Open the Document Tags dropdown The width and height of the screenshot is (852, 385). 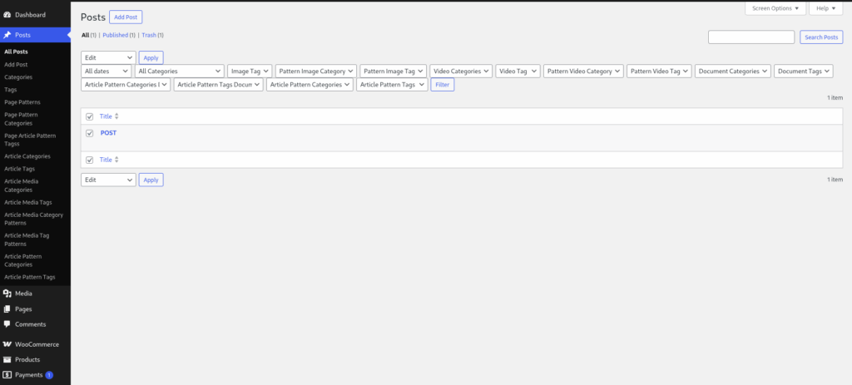(x=804, y=72)
